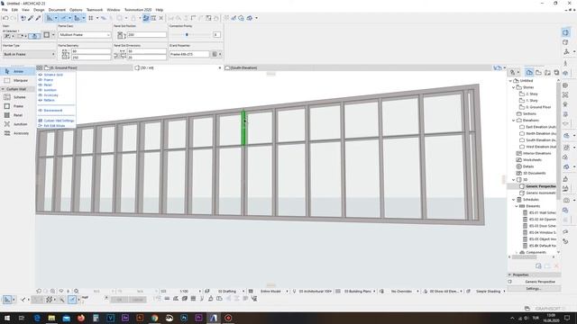Screen dimensions: 577x324
Task: Switch to the Ground Floor tab
Action: (87, 67)
